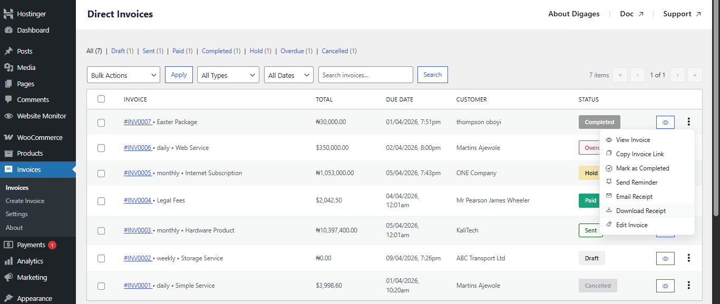Viewport: 720px width, 304px height.
Task: Expand the All Types filter dropdown
Action: [x=228, y=75]
